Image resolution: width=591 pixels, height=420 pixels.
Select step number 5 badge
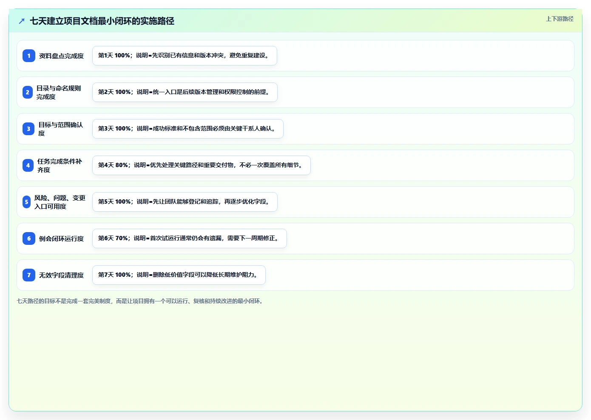pos(26,202)
